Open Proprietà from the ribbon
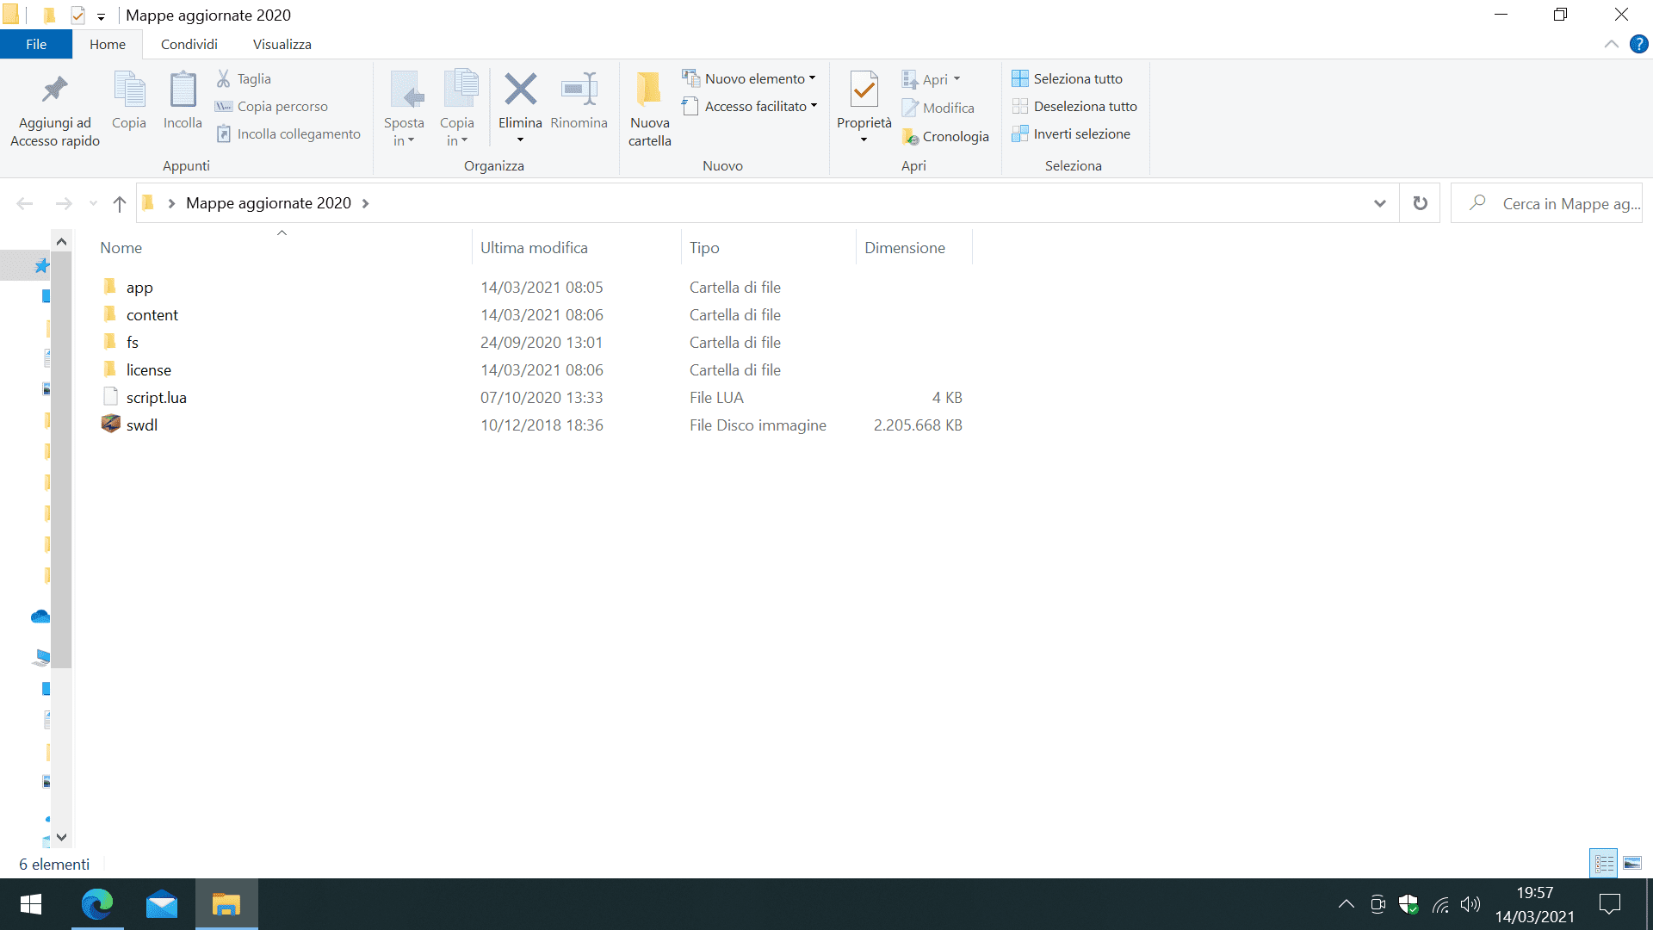Viewport: 1653px width, 930px height. coord(864,90)
